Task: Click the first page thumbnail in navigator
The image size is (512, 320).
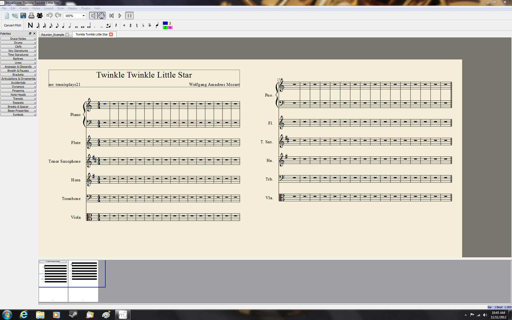Action: pos(53,281)
